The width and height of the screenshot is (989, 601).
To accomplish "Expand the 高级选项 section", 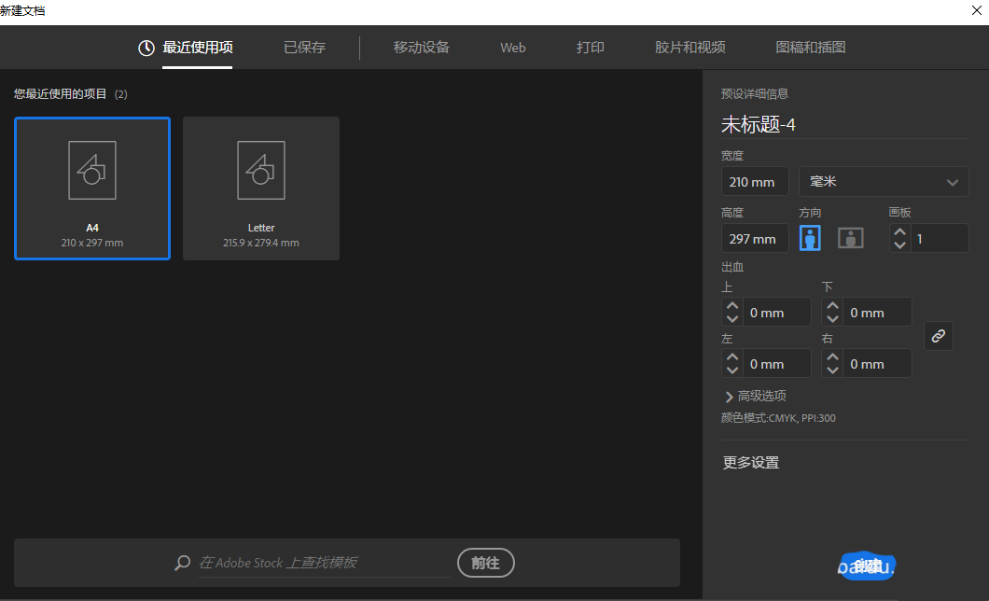I will click(755, 396).
